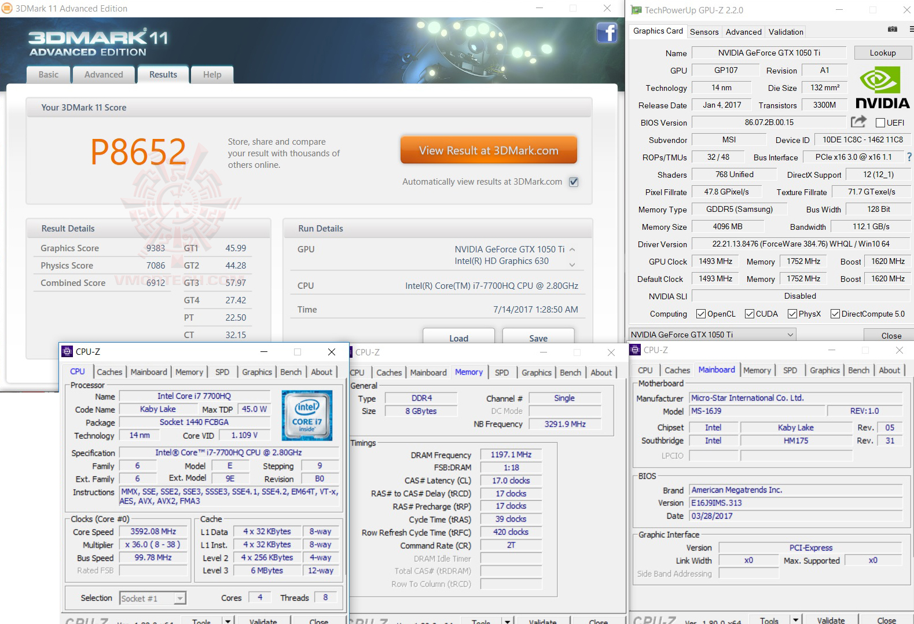This screenshot has height=624, width=914.
Task: Click the Threads value 8 in CPU-Z
Action: coord(325,597)
